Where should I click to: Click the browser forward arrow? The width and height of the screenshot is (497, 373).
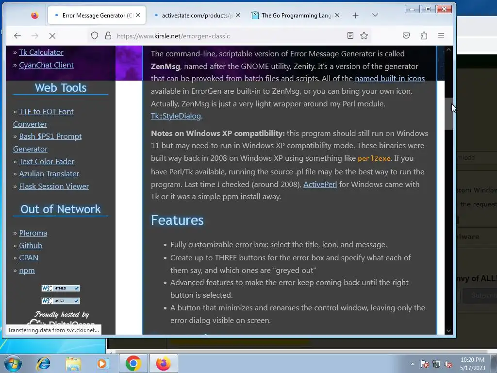35,36
